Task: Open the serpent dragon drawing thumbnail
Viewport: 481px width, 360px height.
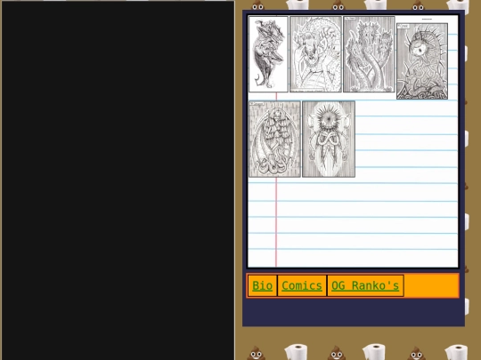Action: [x=315, y=54]
